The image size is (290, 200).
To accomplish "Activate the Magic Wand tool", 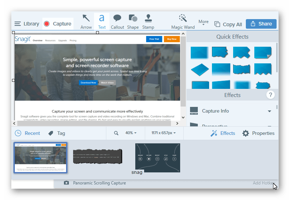I will (183, 22).
